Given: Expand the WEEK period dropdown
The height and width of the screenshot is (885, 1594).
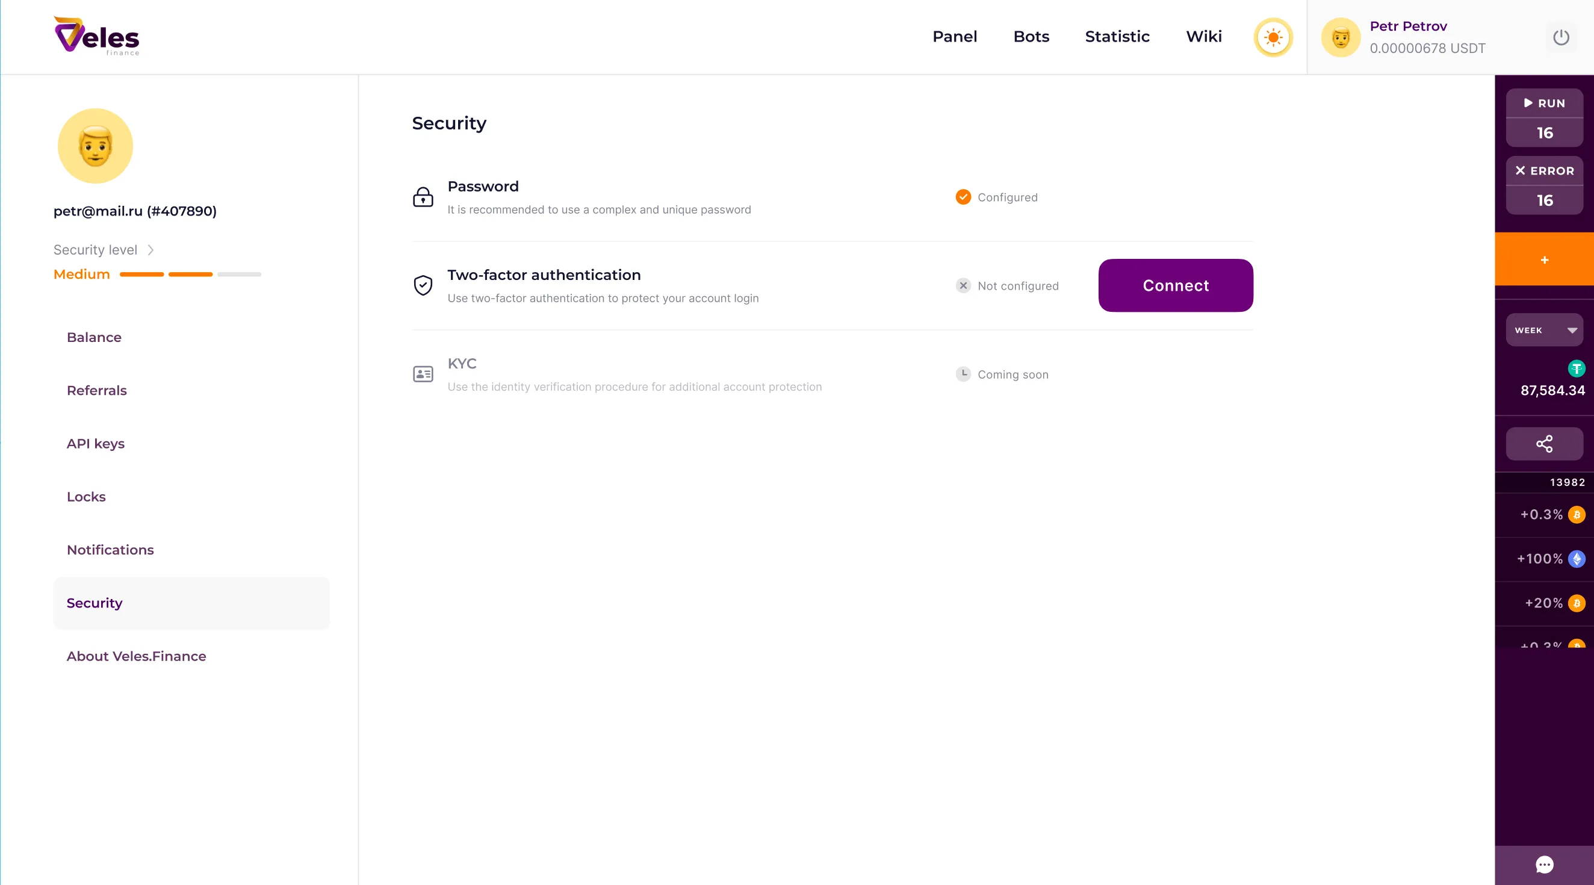Looking at the screenshot, I should [x=1543, y=330].
